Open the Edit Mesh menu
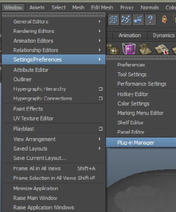 point(102,7)
